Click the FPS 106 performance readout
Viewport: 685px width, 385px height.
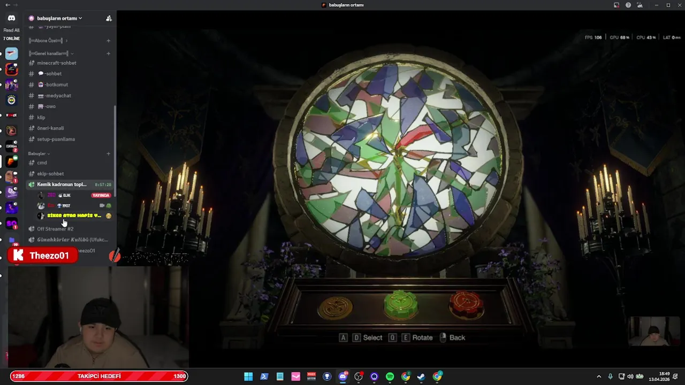click(593, 37)
